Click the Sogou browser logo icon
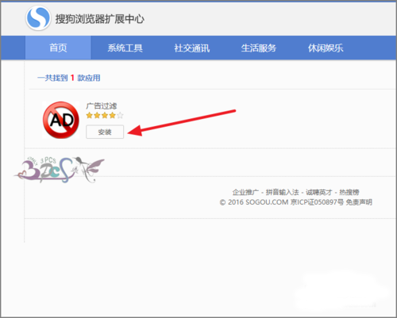The width and height of the screenshot is (397, 318). tap(38, 18)
